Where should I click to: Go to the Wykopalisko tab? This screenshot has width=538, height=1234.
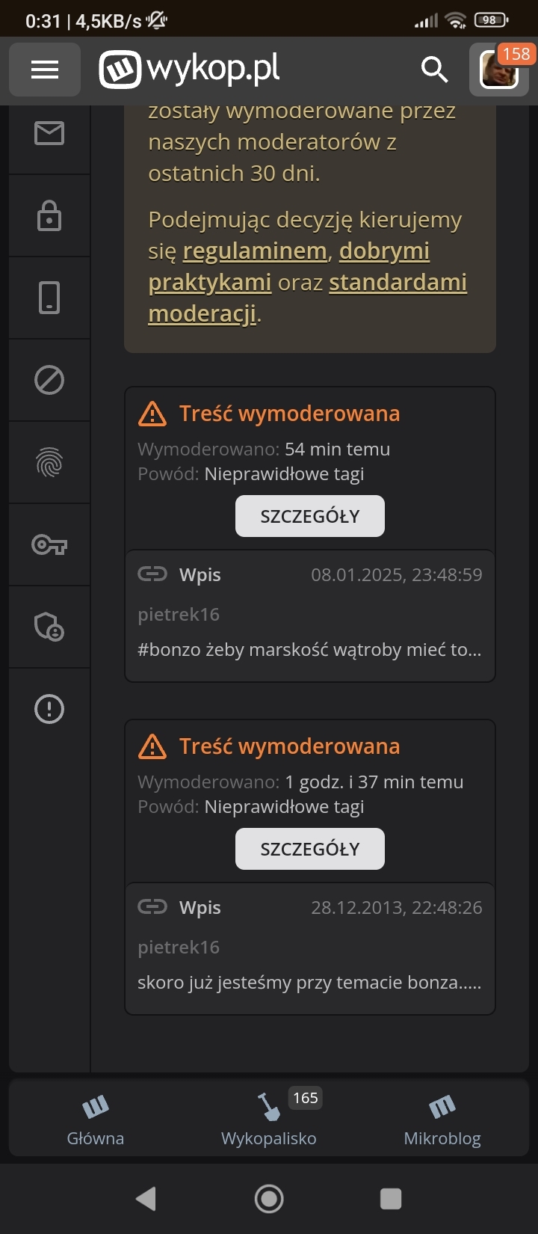tap(269, 1119)
